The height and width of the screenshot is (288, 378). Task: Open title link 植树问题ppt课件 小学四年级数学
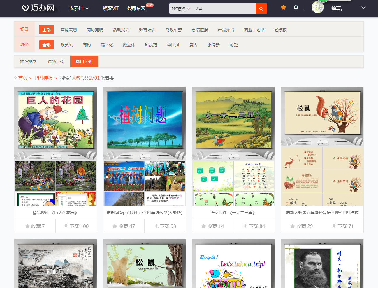coord(144,213)
